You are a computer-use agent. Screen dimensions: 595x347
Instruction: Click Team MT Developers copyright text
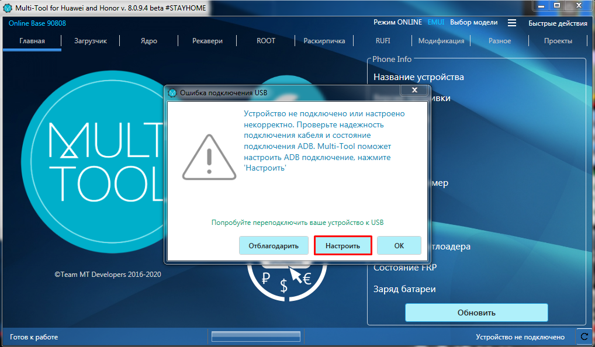(x=108, y=274)
